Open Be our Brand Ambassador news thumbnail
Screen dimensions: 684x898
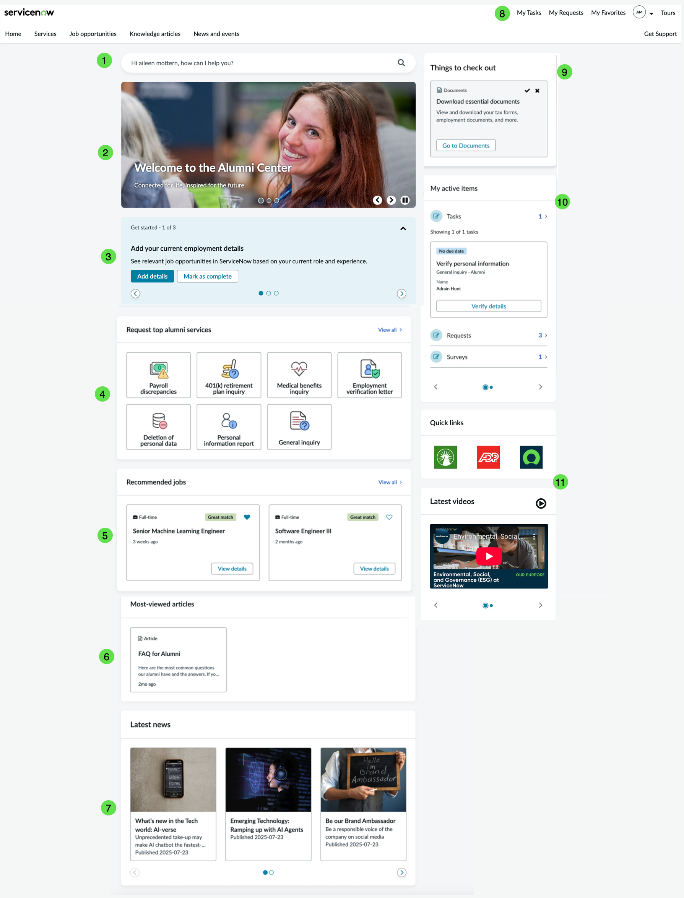pos(363,780)
